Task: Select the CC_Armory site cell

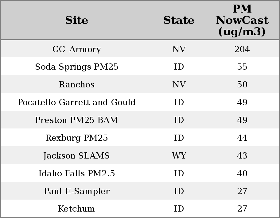Action: click(76, 49)
